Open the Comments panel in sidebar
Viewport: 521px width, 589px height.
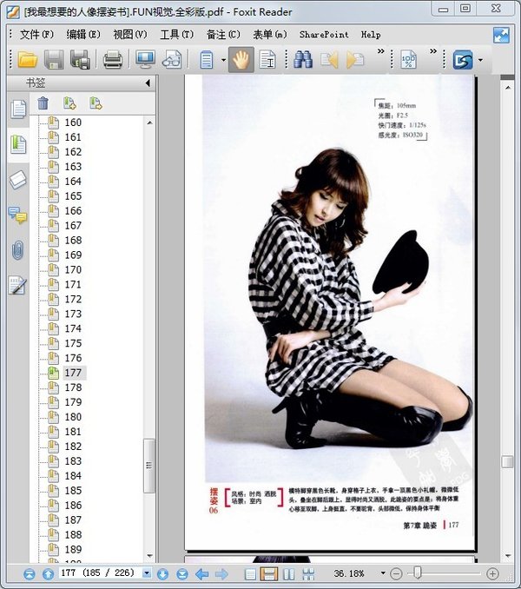coord(17,215)
